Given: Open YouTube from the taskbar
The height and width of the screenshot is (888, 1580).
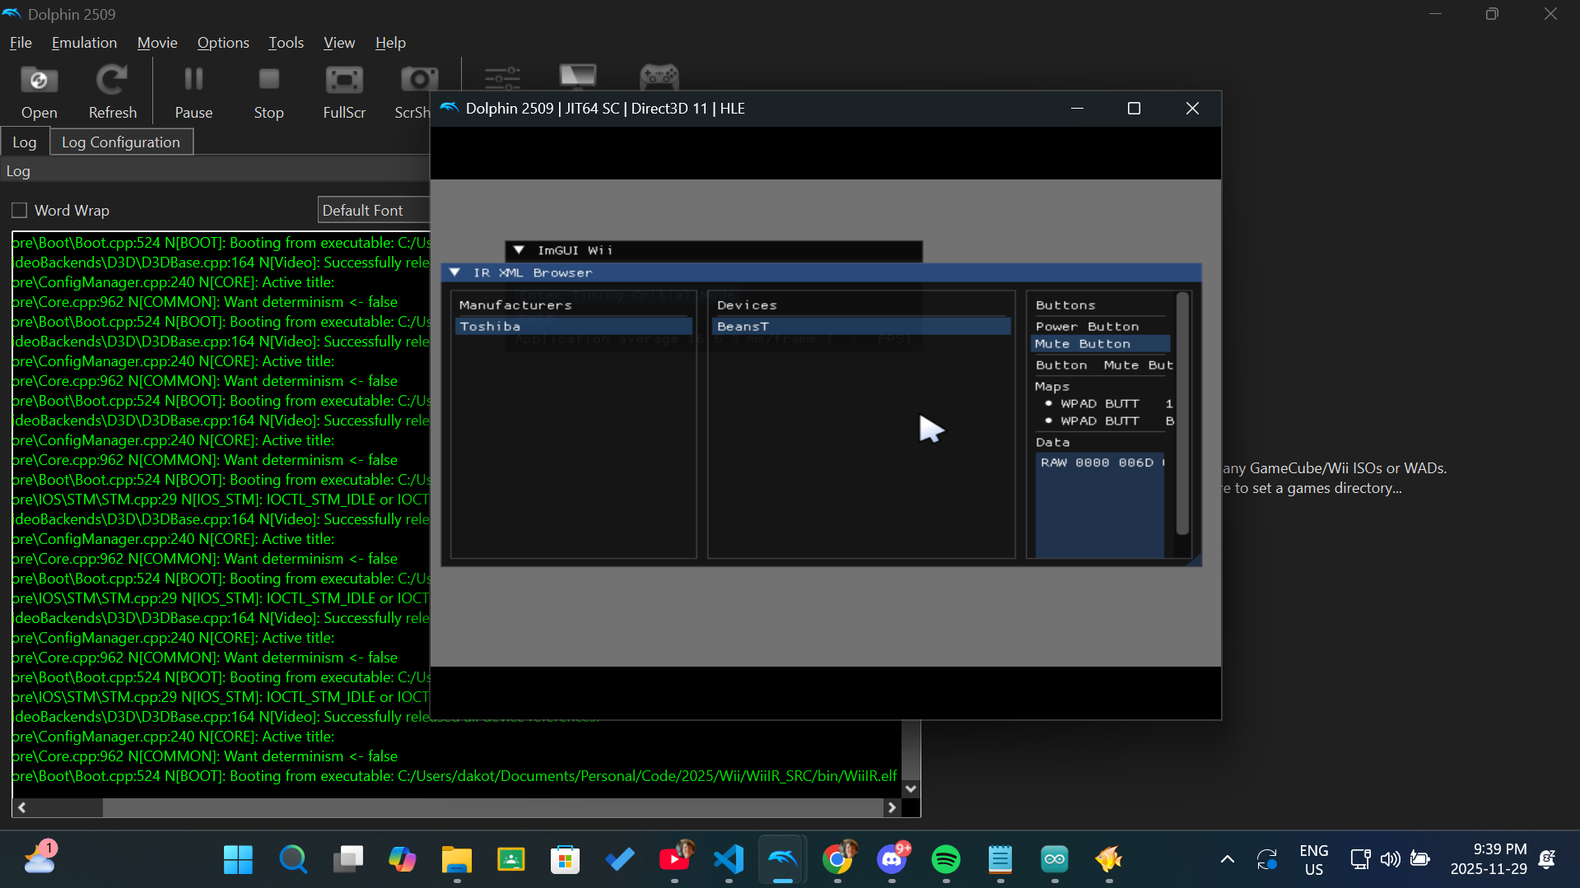Looking at the screenshot, I should (674, 860).
